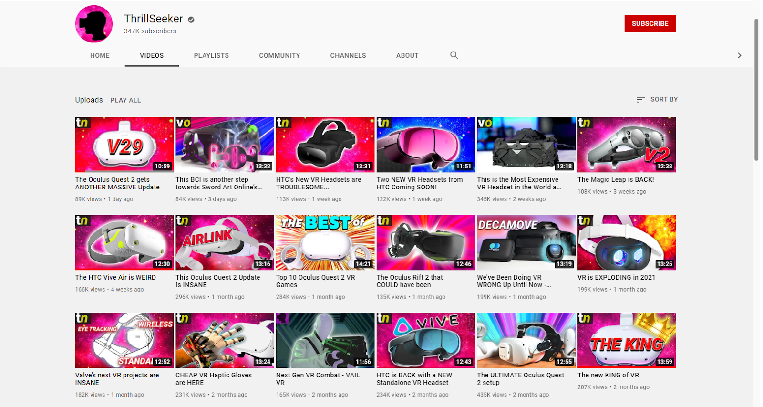Click '89K views • 1 day ago' text
Image resolution: width=763 pixels, height=407 pixels.
(x=104, y=199)
